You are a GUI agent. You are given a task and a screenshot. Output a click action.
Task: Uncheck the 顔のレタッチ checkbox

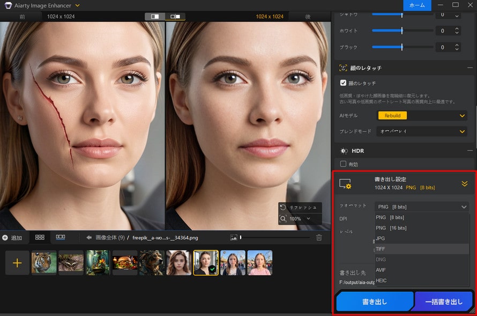coord(342,83)
